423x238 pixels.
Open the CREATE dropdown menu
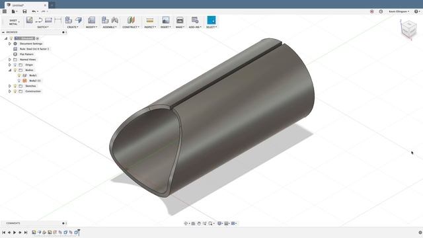point(73,27)
